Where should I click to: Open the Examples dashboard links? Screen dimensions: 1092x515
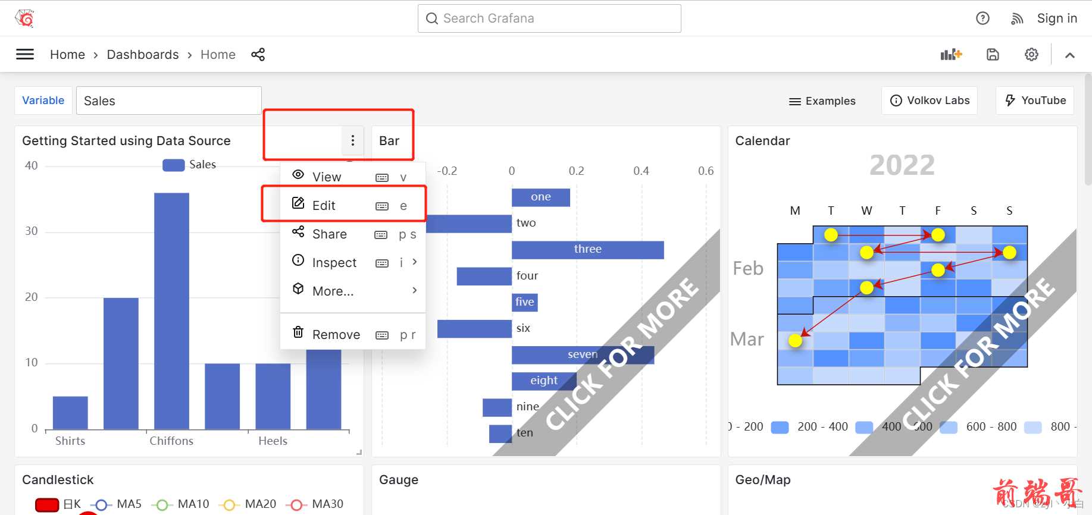(822, 101)
